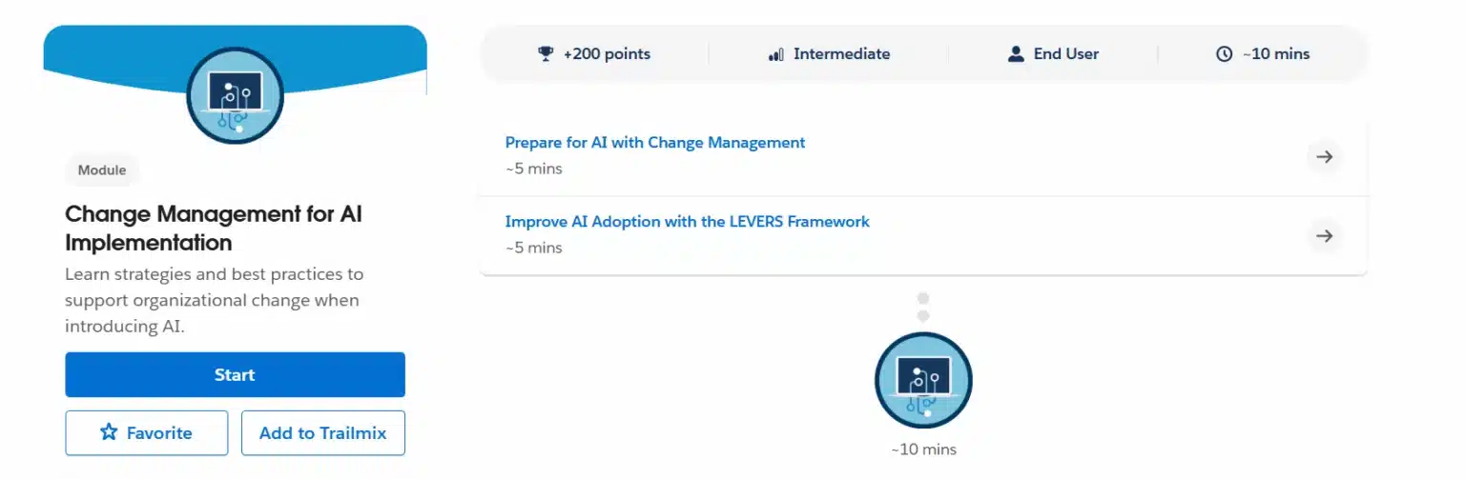The width and height of the screenshot is (1465, 479).
Task: Open Prepare for AI with Change Management
Action: pos(655,143)
